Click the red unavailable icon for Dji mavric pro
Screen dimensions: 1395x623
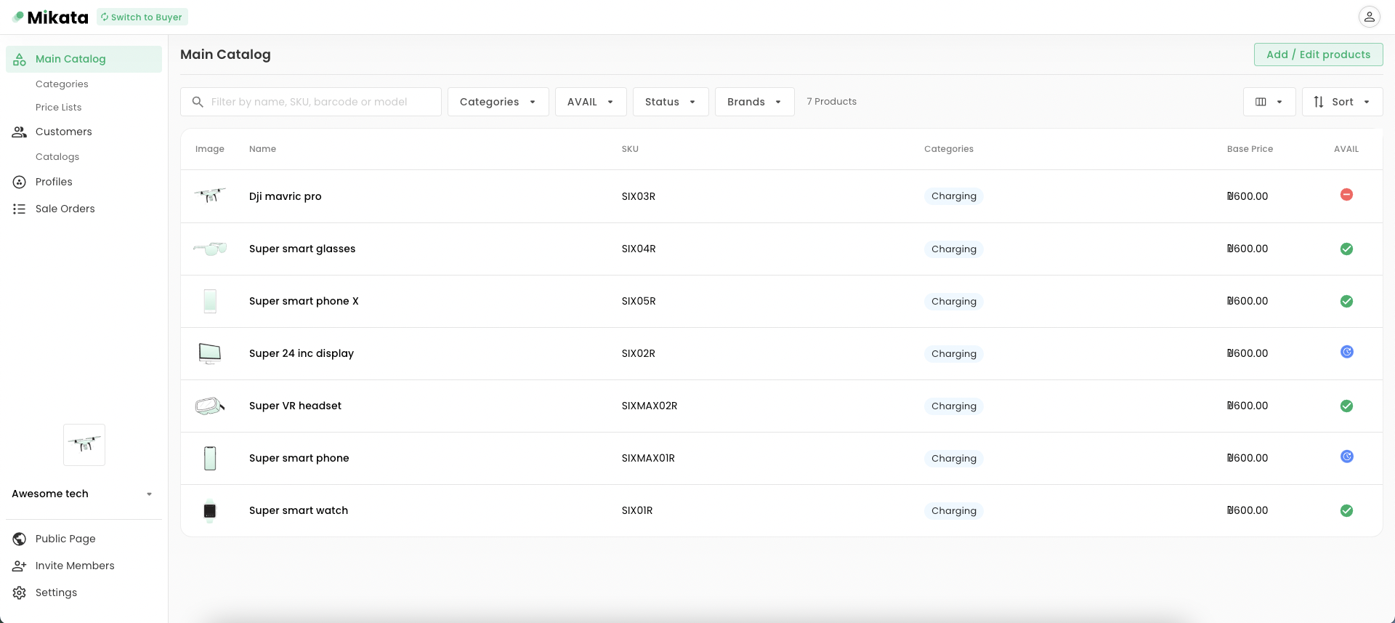click(x=1346, y=195)
